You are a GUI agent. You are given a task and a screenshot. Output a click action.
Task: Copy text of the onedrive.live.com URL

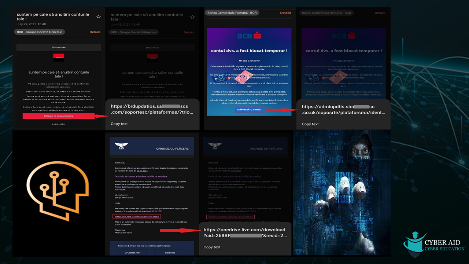212,247
